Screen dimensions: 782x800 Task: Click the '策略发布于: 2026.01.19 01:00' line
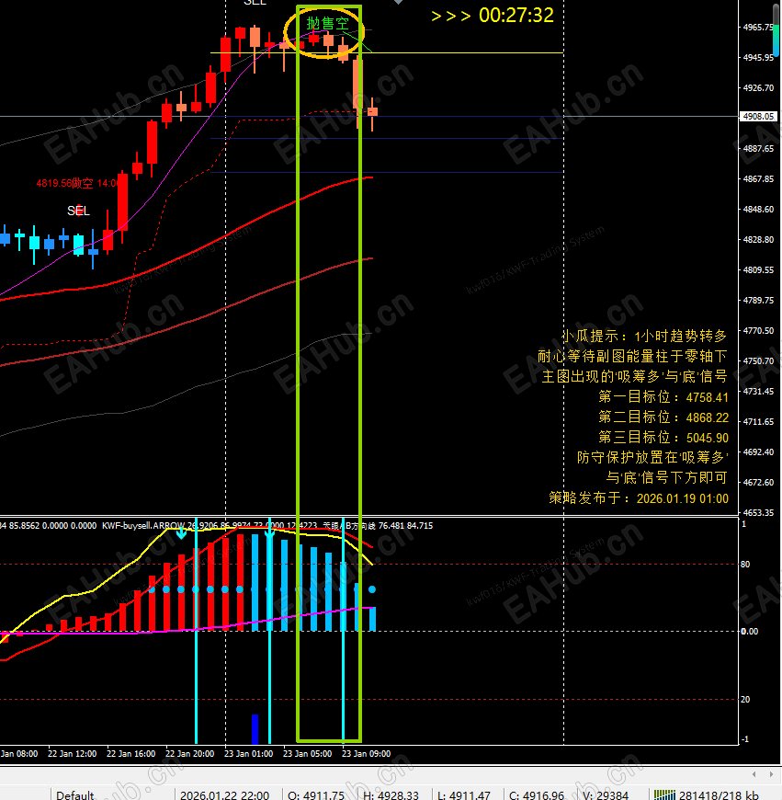pyautogui.click(x=639, y=498)
